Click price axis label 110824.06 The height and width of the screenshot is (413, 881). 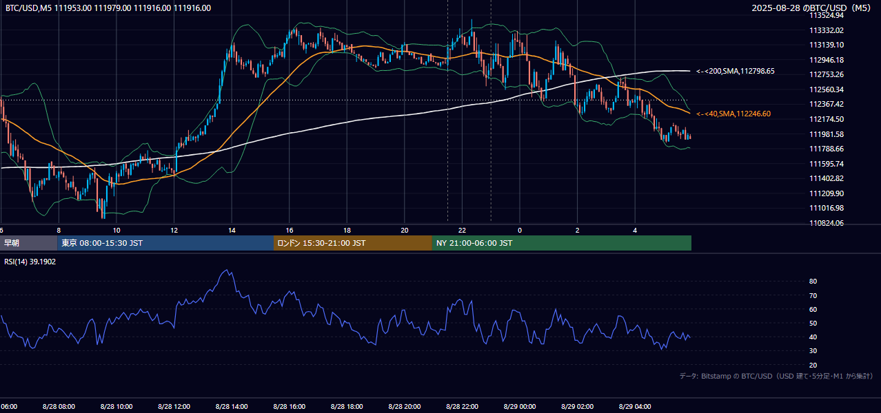(827, 223)
